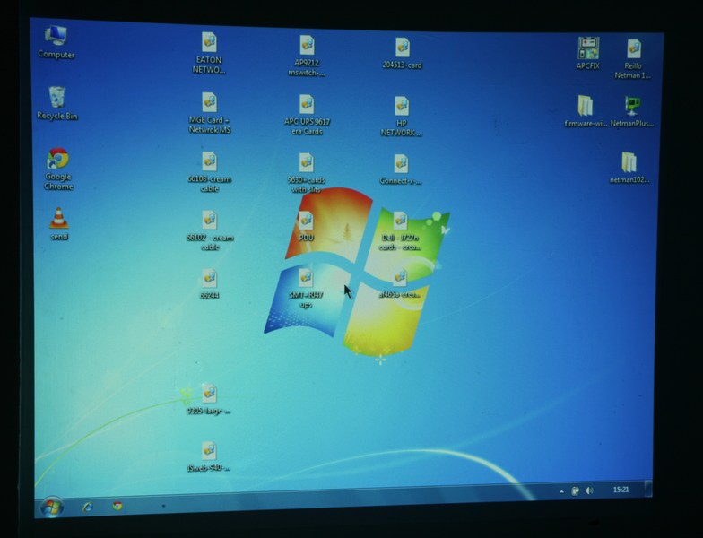
Task: Open the Recycle Bin
Action: click(57, 104)
